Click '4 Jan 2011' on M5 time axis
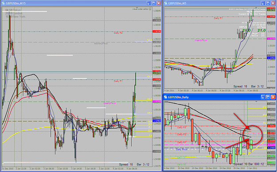The width and height of the screenshot is (277, 172). tap(169, 90)
